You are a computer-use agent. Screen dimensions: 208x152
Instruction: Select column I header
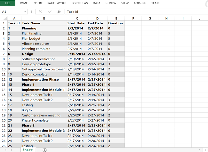coord(183,19)
